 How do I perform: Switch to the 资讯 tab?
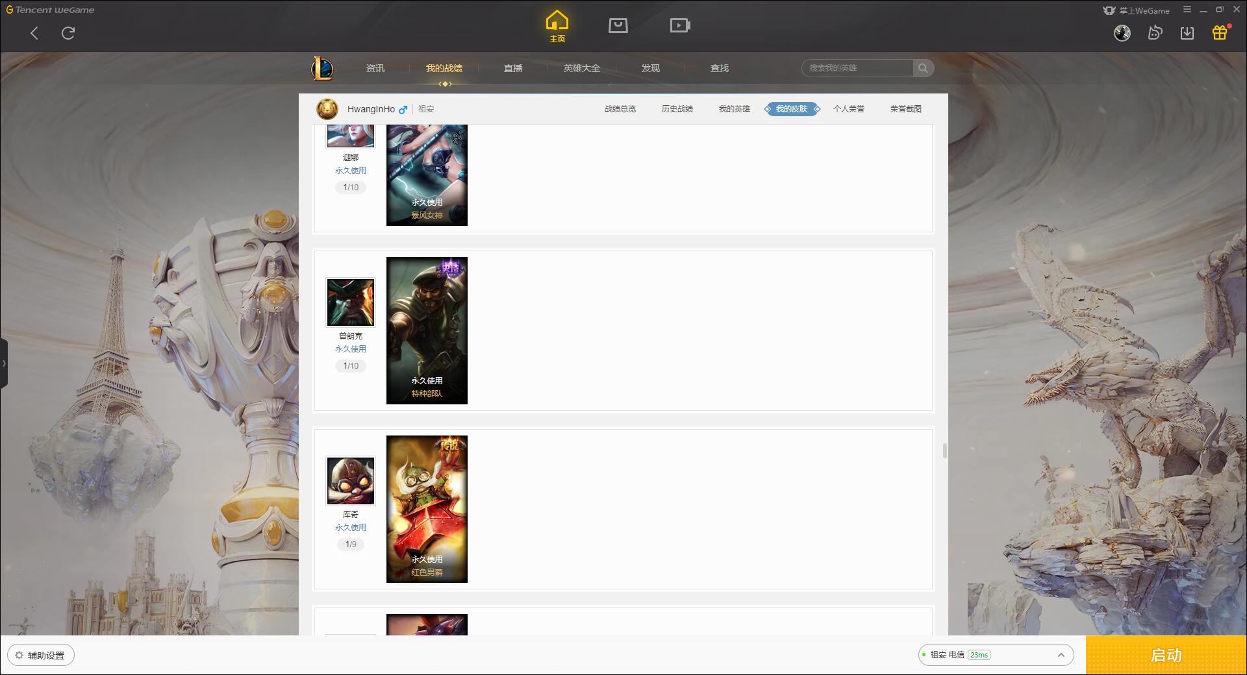pyautogui.click(x=375, y=68)
